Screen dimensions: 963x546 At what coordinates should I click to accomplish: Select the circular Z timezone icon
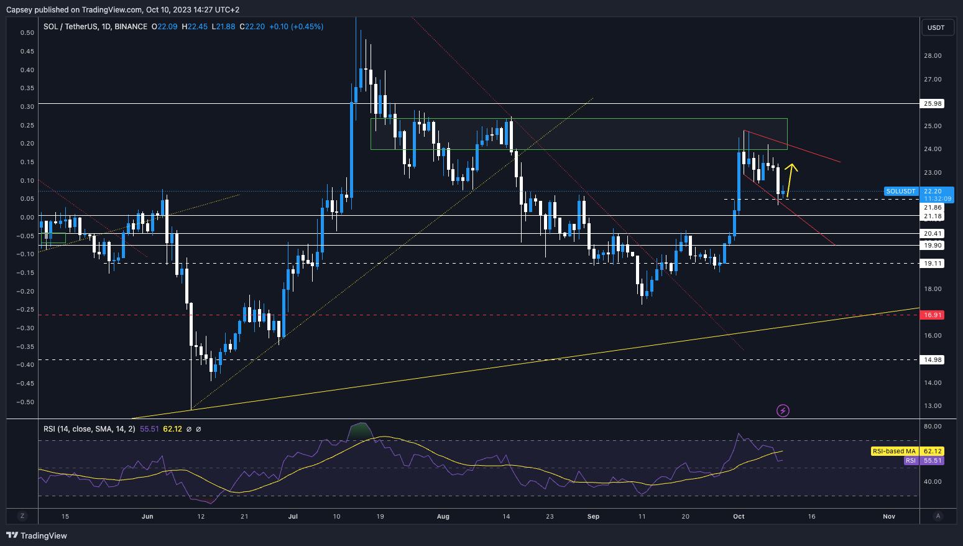(x=22, y=516)
